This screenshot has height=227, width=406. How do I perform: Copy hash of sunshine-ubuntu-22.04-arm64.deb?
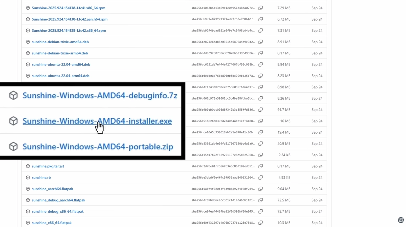pos(261,76)
